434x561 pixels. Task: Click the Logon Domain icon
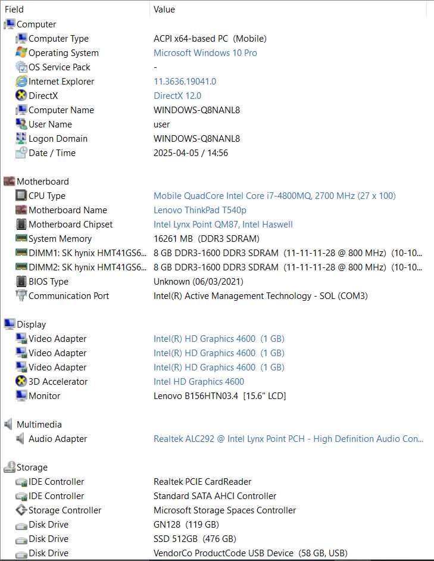click(21, 138)
